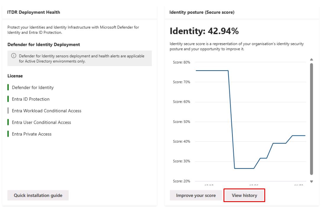Click the Identity: 42.94% heading
Viewport: 324px width, 208px height.
tap(204, 31)
